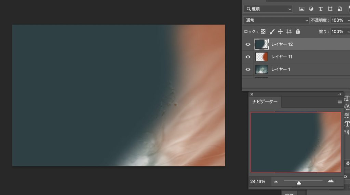The width and height of the screenshot is (350, 195).
Task: Click the Navigator zoom slider handle
Action: click(299, 183)
